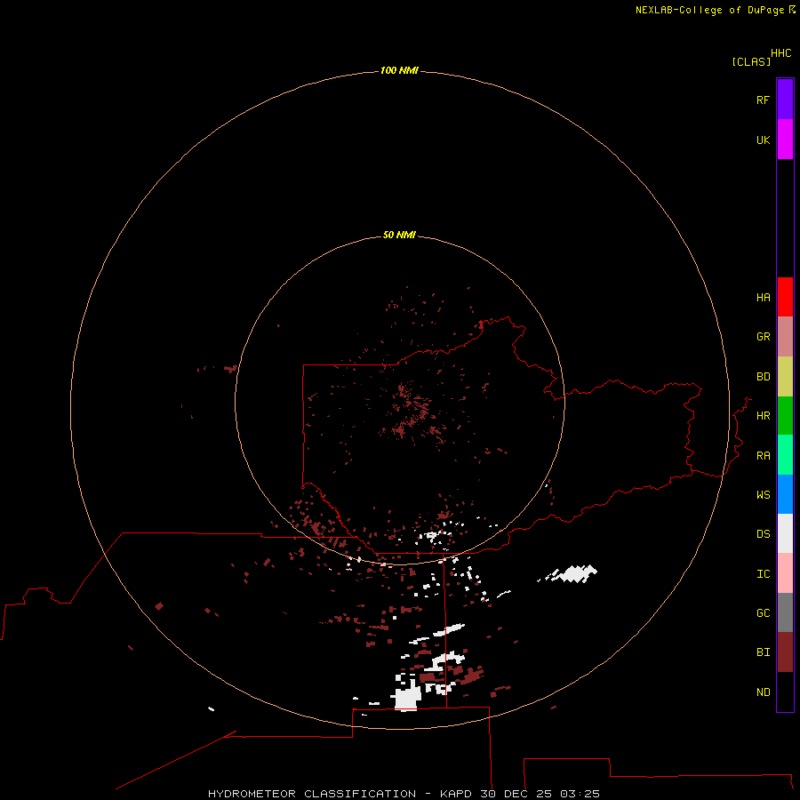
Task: Click the HR legend label
Action: click(x=763, y=416)
